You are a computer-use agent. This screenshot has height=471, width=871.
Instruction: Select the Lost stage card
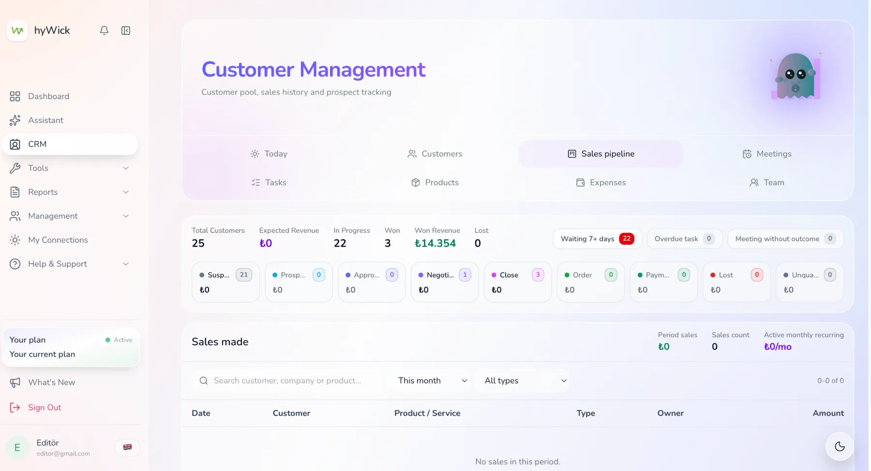(x=736, y=282)
